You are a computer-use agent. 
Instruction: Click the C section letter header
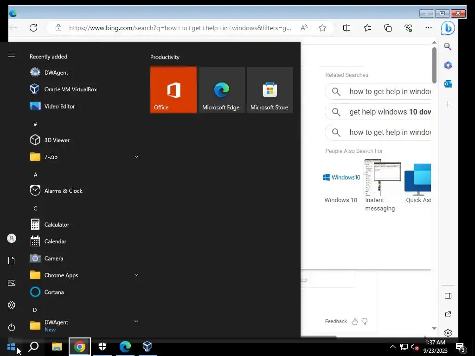pos(35,209)
